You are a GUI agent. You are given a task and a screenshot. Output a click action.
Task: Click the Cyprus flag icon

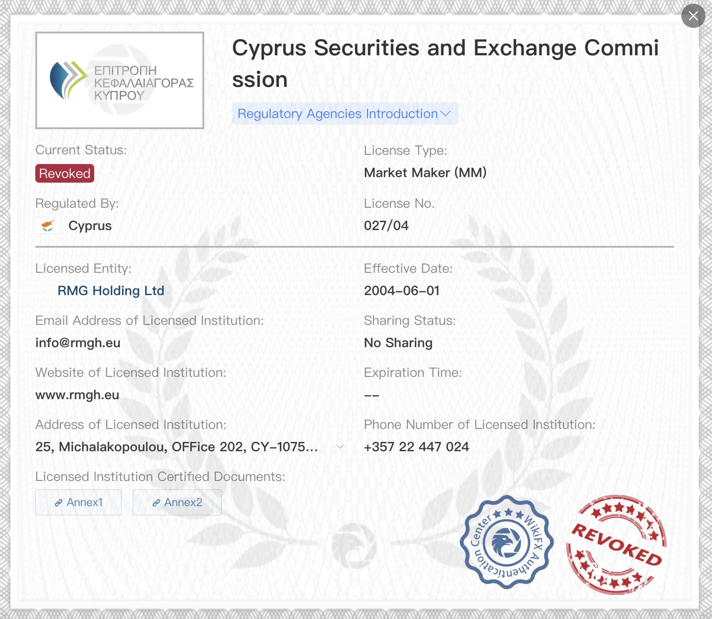click(48, 225)
